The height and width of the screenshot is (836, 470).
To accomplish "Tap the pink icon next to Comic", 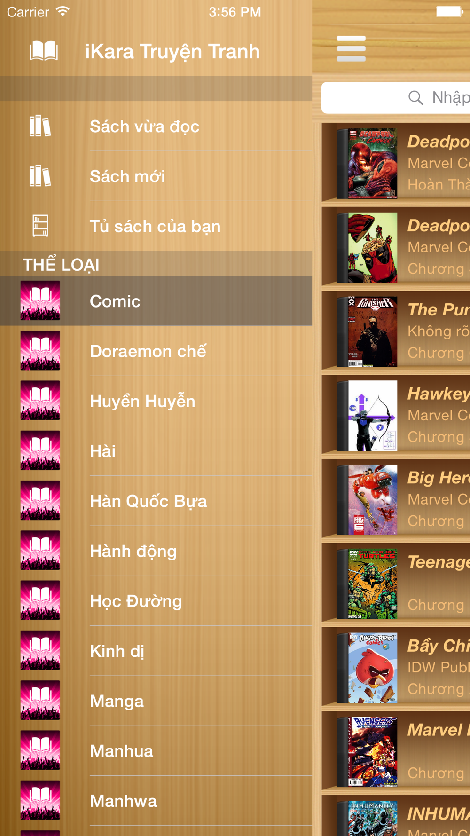I will click(x=40, y=301).
